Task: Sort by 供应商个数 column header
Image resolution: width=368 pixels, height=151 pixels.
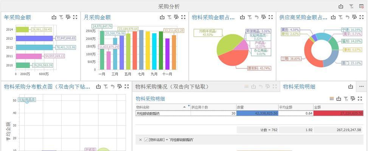Action: tap(213, 107)
